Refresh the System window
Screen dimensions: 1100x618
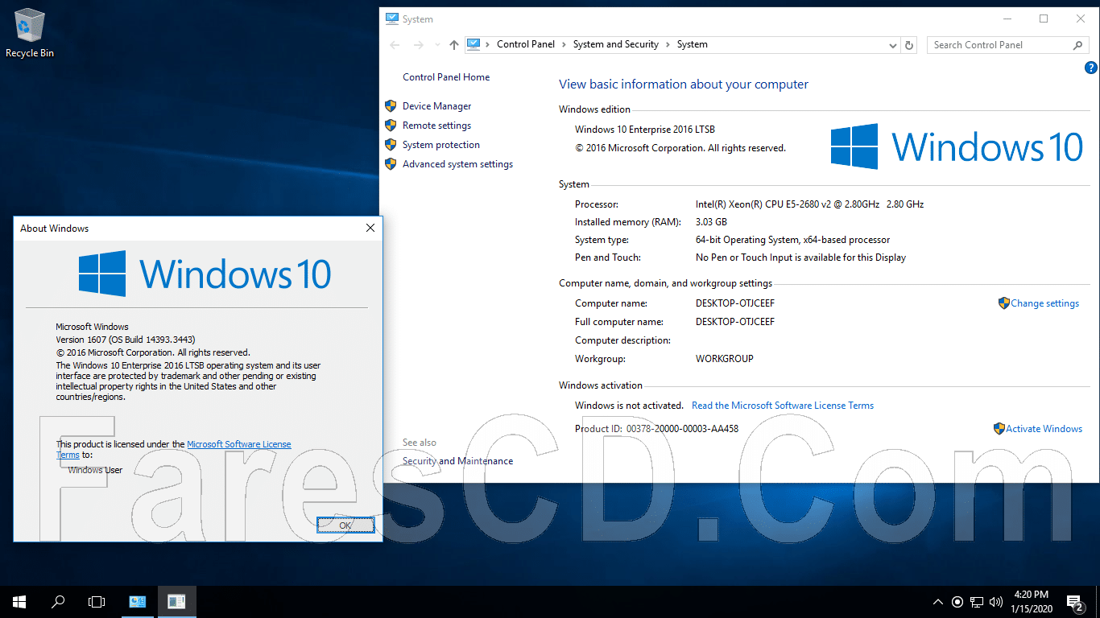click(909, 45)
